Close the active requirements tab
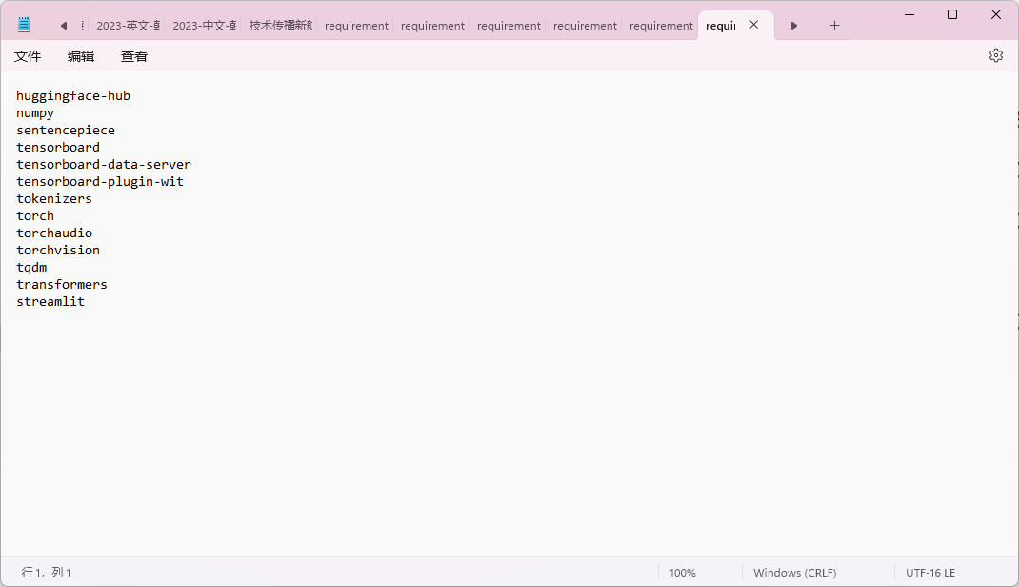 (754, 25)
